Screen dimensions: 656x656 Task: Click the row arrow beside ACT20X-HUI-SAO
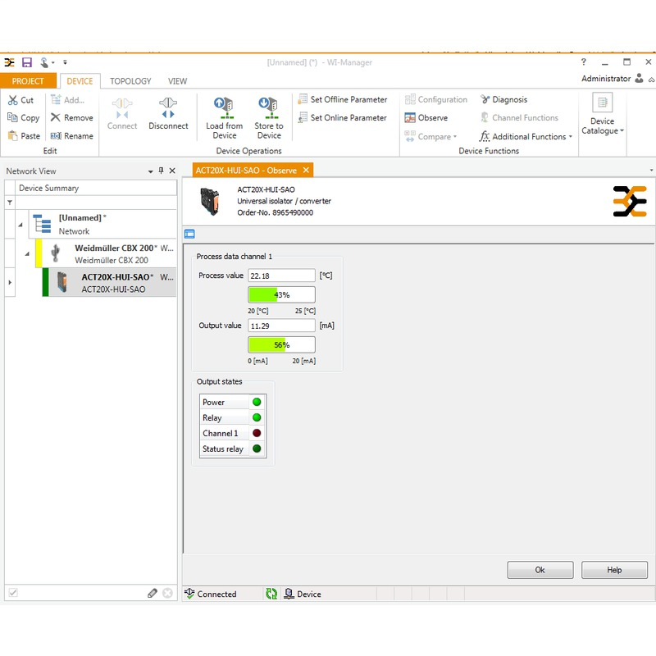point(10,283)
